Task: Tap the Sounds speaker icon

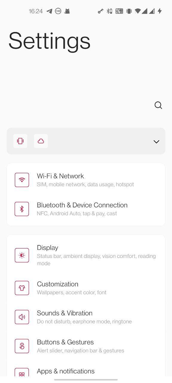Action: [x=22, y=317]
